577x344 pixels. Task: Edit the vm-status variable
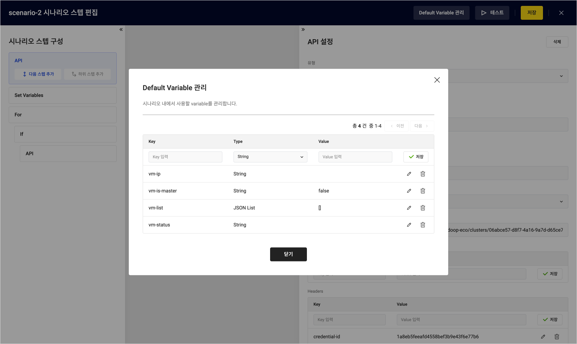pyautogui.click(x=409, y=225)
